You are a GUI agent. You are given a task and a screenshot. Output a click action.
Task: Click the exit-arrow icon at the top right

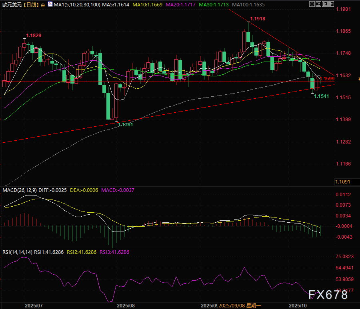coord(330,4)
